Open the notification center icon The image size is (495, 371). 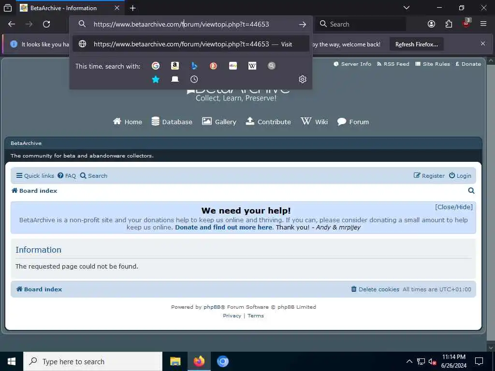479,361
